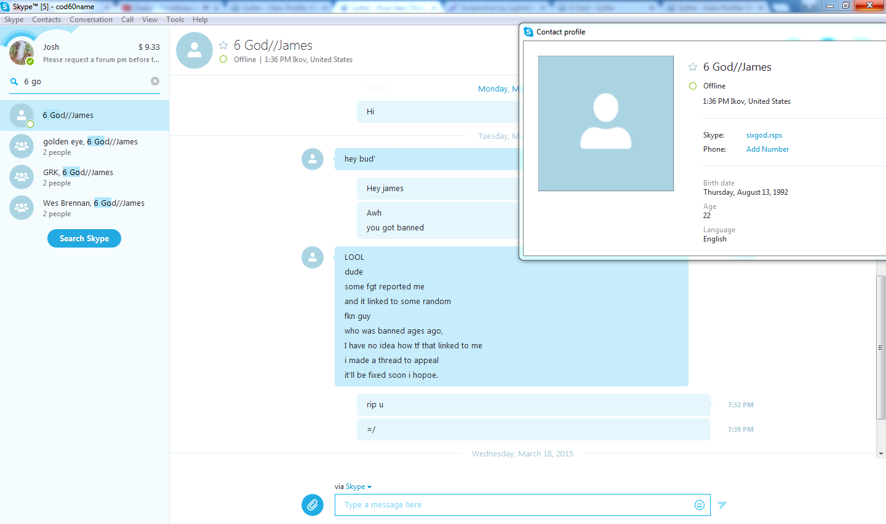The height and width of the screenshot is (524, 886).
Task: Click Contact profile window Skype icon
Action: coord(529,32)
